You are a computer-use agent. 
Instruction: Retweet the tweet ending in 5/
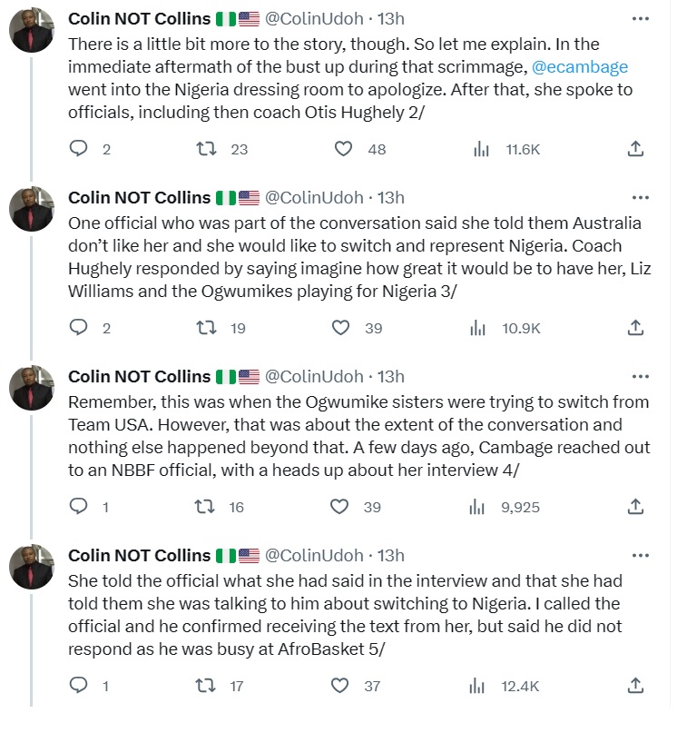208,686
